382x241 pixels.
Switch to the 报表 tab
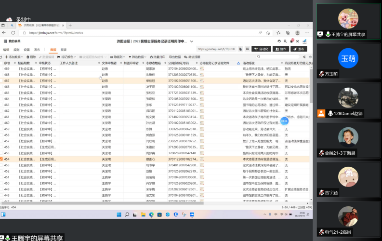(64, 50)
